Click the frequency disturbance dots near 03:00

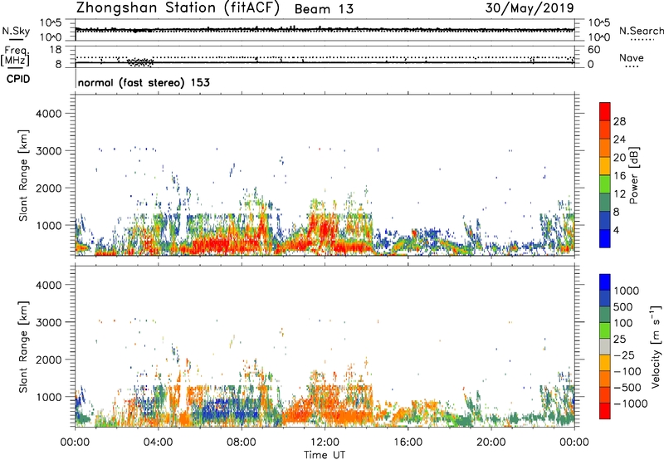pos(140,62)
